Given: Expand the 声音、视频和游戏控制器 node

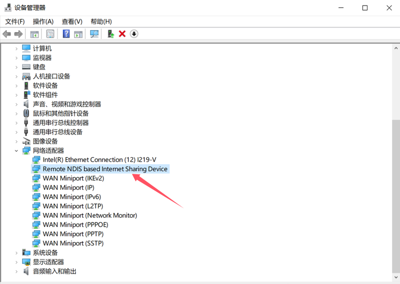Looking at the screenshot, I should pos(16,104).
